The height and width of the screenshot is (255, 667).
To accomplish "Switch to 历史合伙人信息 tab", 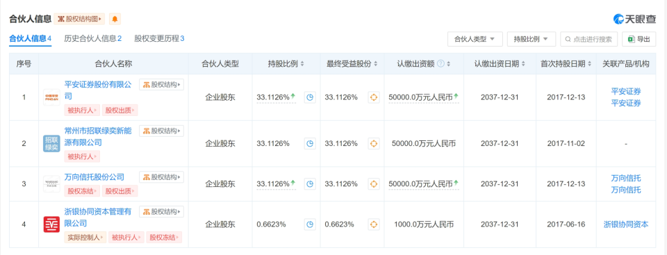I will coord(92,39).
